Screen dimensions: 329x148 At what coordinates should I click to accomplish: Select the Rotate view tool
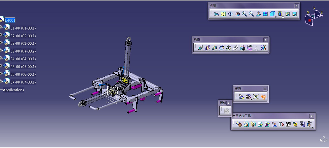click(237, 14)
